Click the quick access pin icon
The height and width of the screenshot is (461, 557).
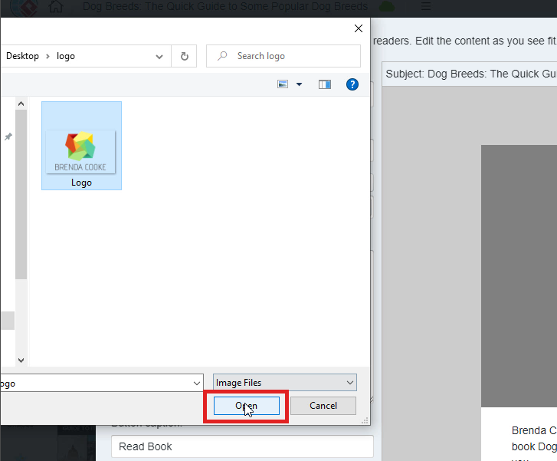(8, 137)
